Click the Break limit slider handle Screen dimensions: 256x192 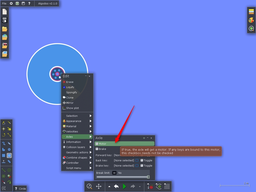click(148, 177)
